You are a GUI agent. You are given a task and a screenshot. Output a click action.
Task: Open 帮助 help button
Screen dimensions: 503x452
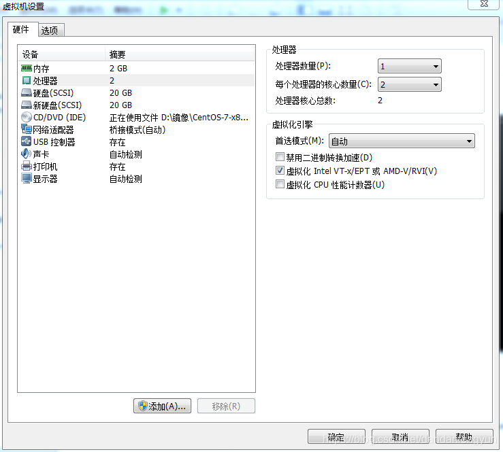(x=464, y=436)
